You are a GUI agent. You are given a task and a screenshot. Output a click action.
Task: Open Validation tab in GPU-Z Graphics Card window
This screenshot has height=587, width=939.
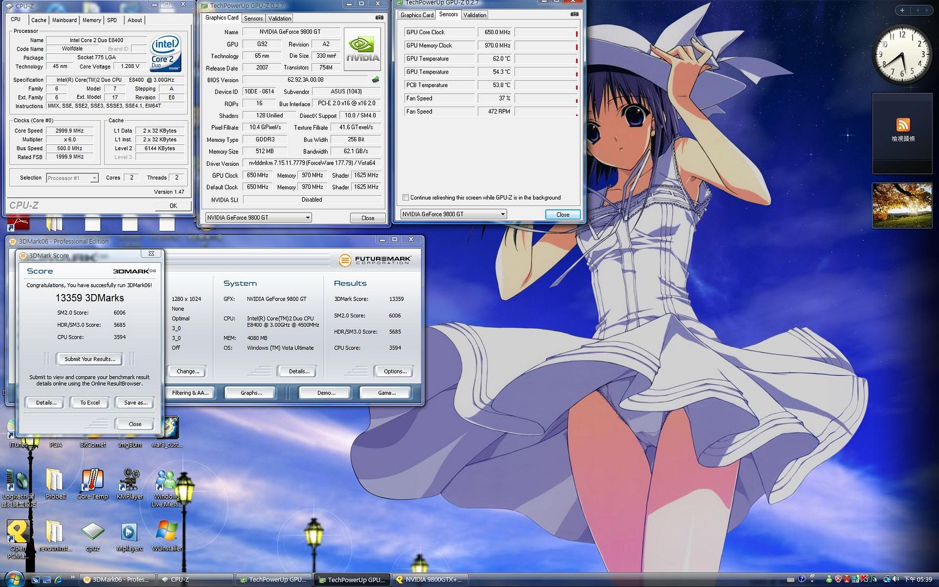coord(280,18)
